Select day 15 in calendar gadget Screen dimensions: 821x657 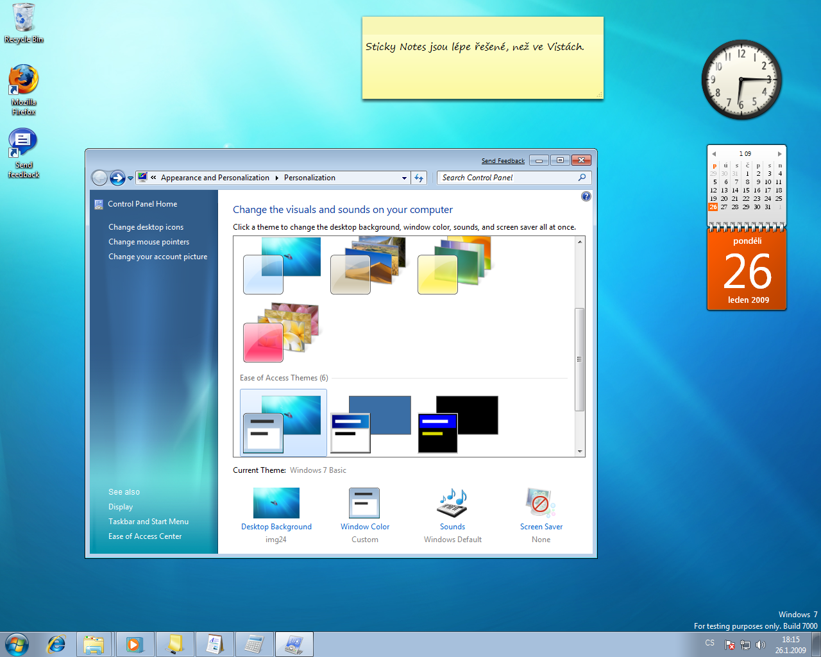[746, 191]
